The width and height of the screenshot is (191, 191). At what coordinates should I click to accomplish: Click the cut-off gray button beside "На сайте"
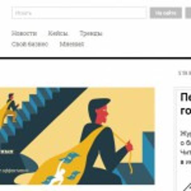[x=188, y=13]
